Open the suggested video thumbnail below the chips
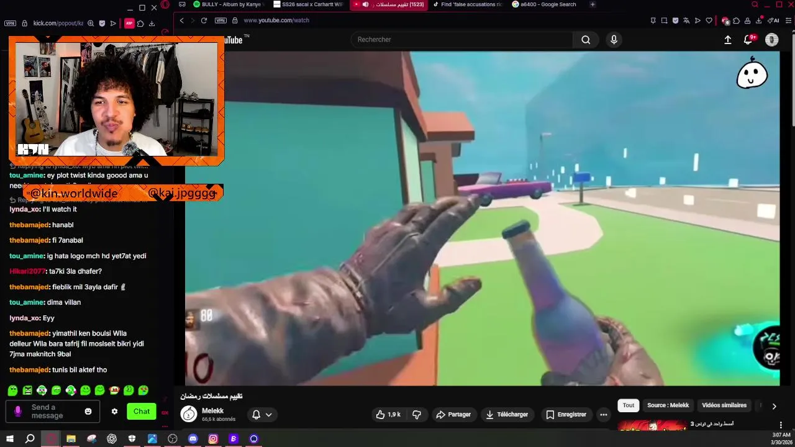This screenshot has height=447, width=795. click(652, 425)
